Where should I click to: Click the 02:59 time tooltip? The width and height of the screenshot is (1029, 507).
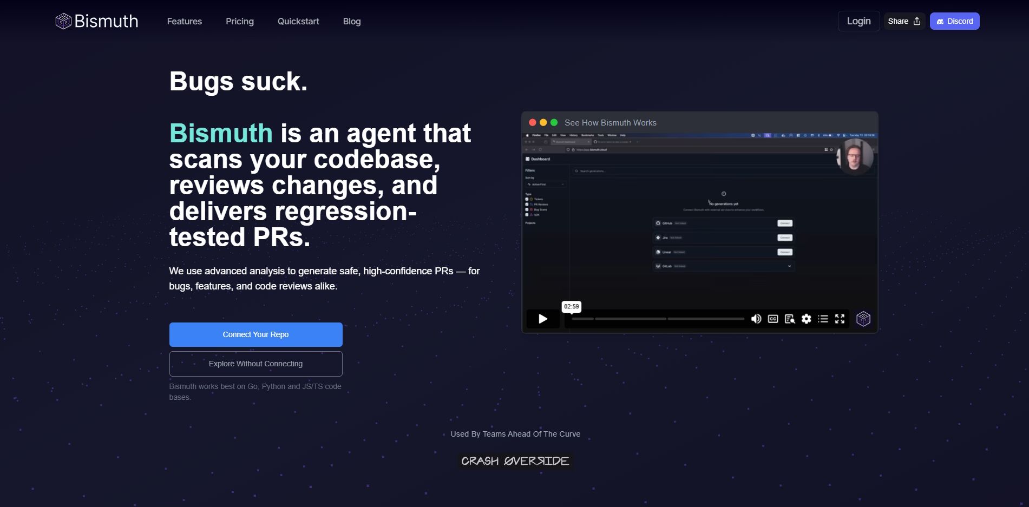coord(572,306)
